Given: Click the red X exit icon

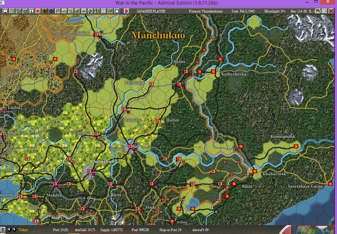Looking at the screenshot, I should (x=331, y=11).
